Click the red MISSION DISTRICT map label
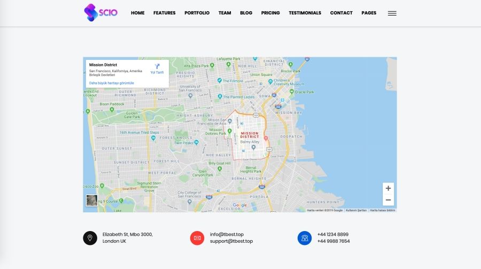This screenshot has width=481, height=269. 250,135
